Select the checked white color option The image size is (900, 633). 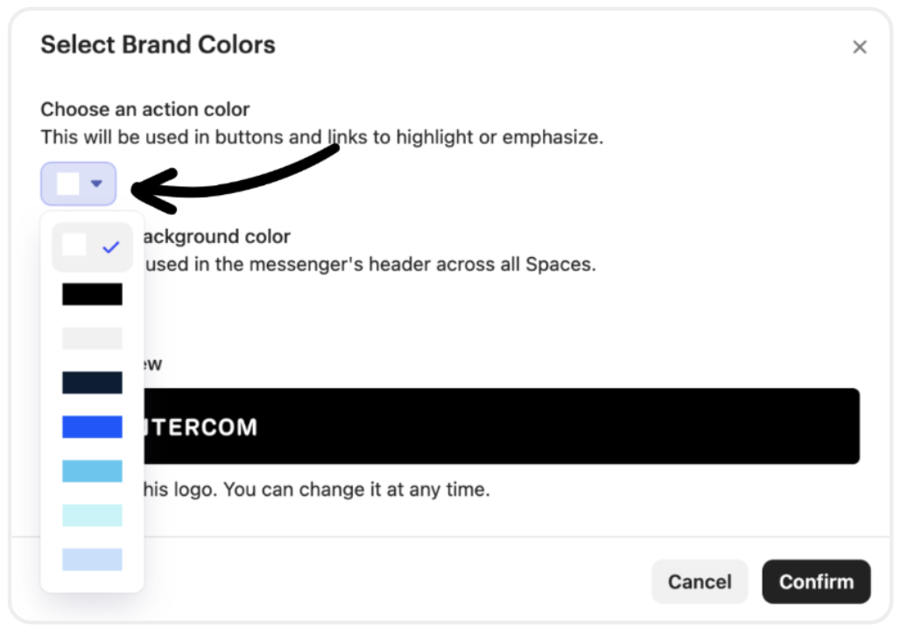(x=92, y=247)
